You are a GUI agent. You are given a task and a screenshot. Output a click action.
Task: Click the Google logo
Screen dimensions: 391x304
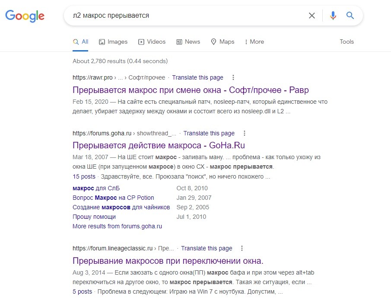pyautogui.click(x=25, y=16)
